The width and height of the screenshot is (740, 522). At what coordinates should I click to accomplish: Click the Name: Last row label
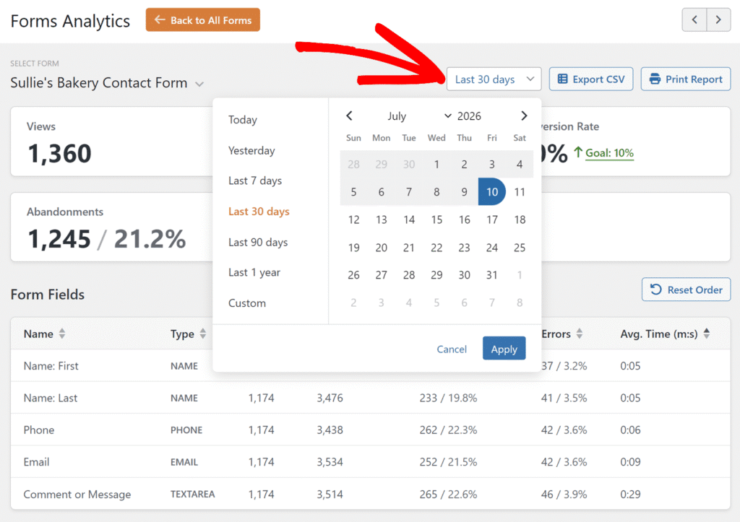[51, 398]
